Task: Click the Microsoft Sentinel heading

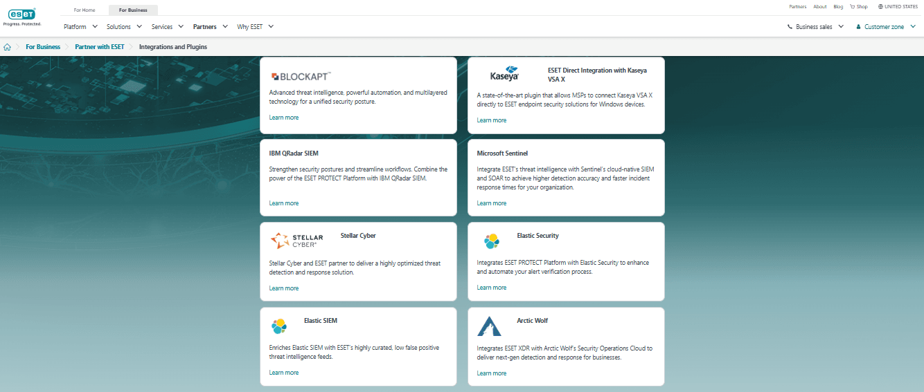Action: tap(502, 153)
